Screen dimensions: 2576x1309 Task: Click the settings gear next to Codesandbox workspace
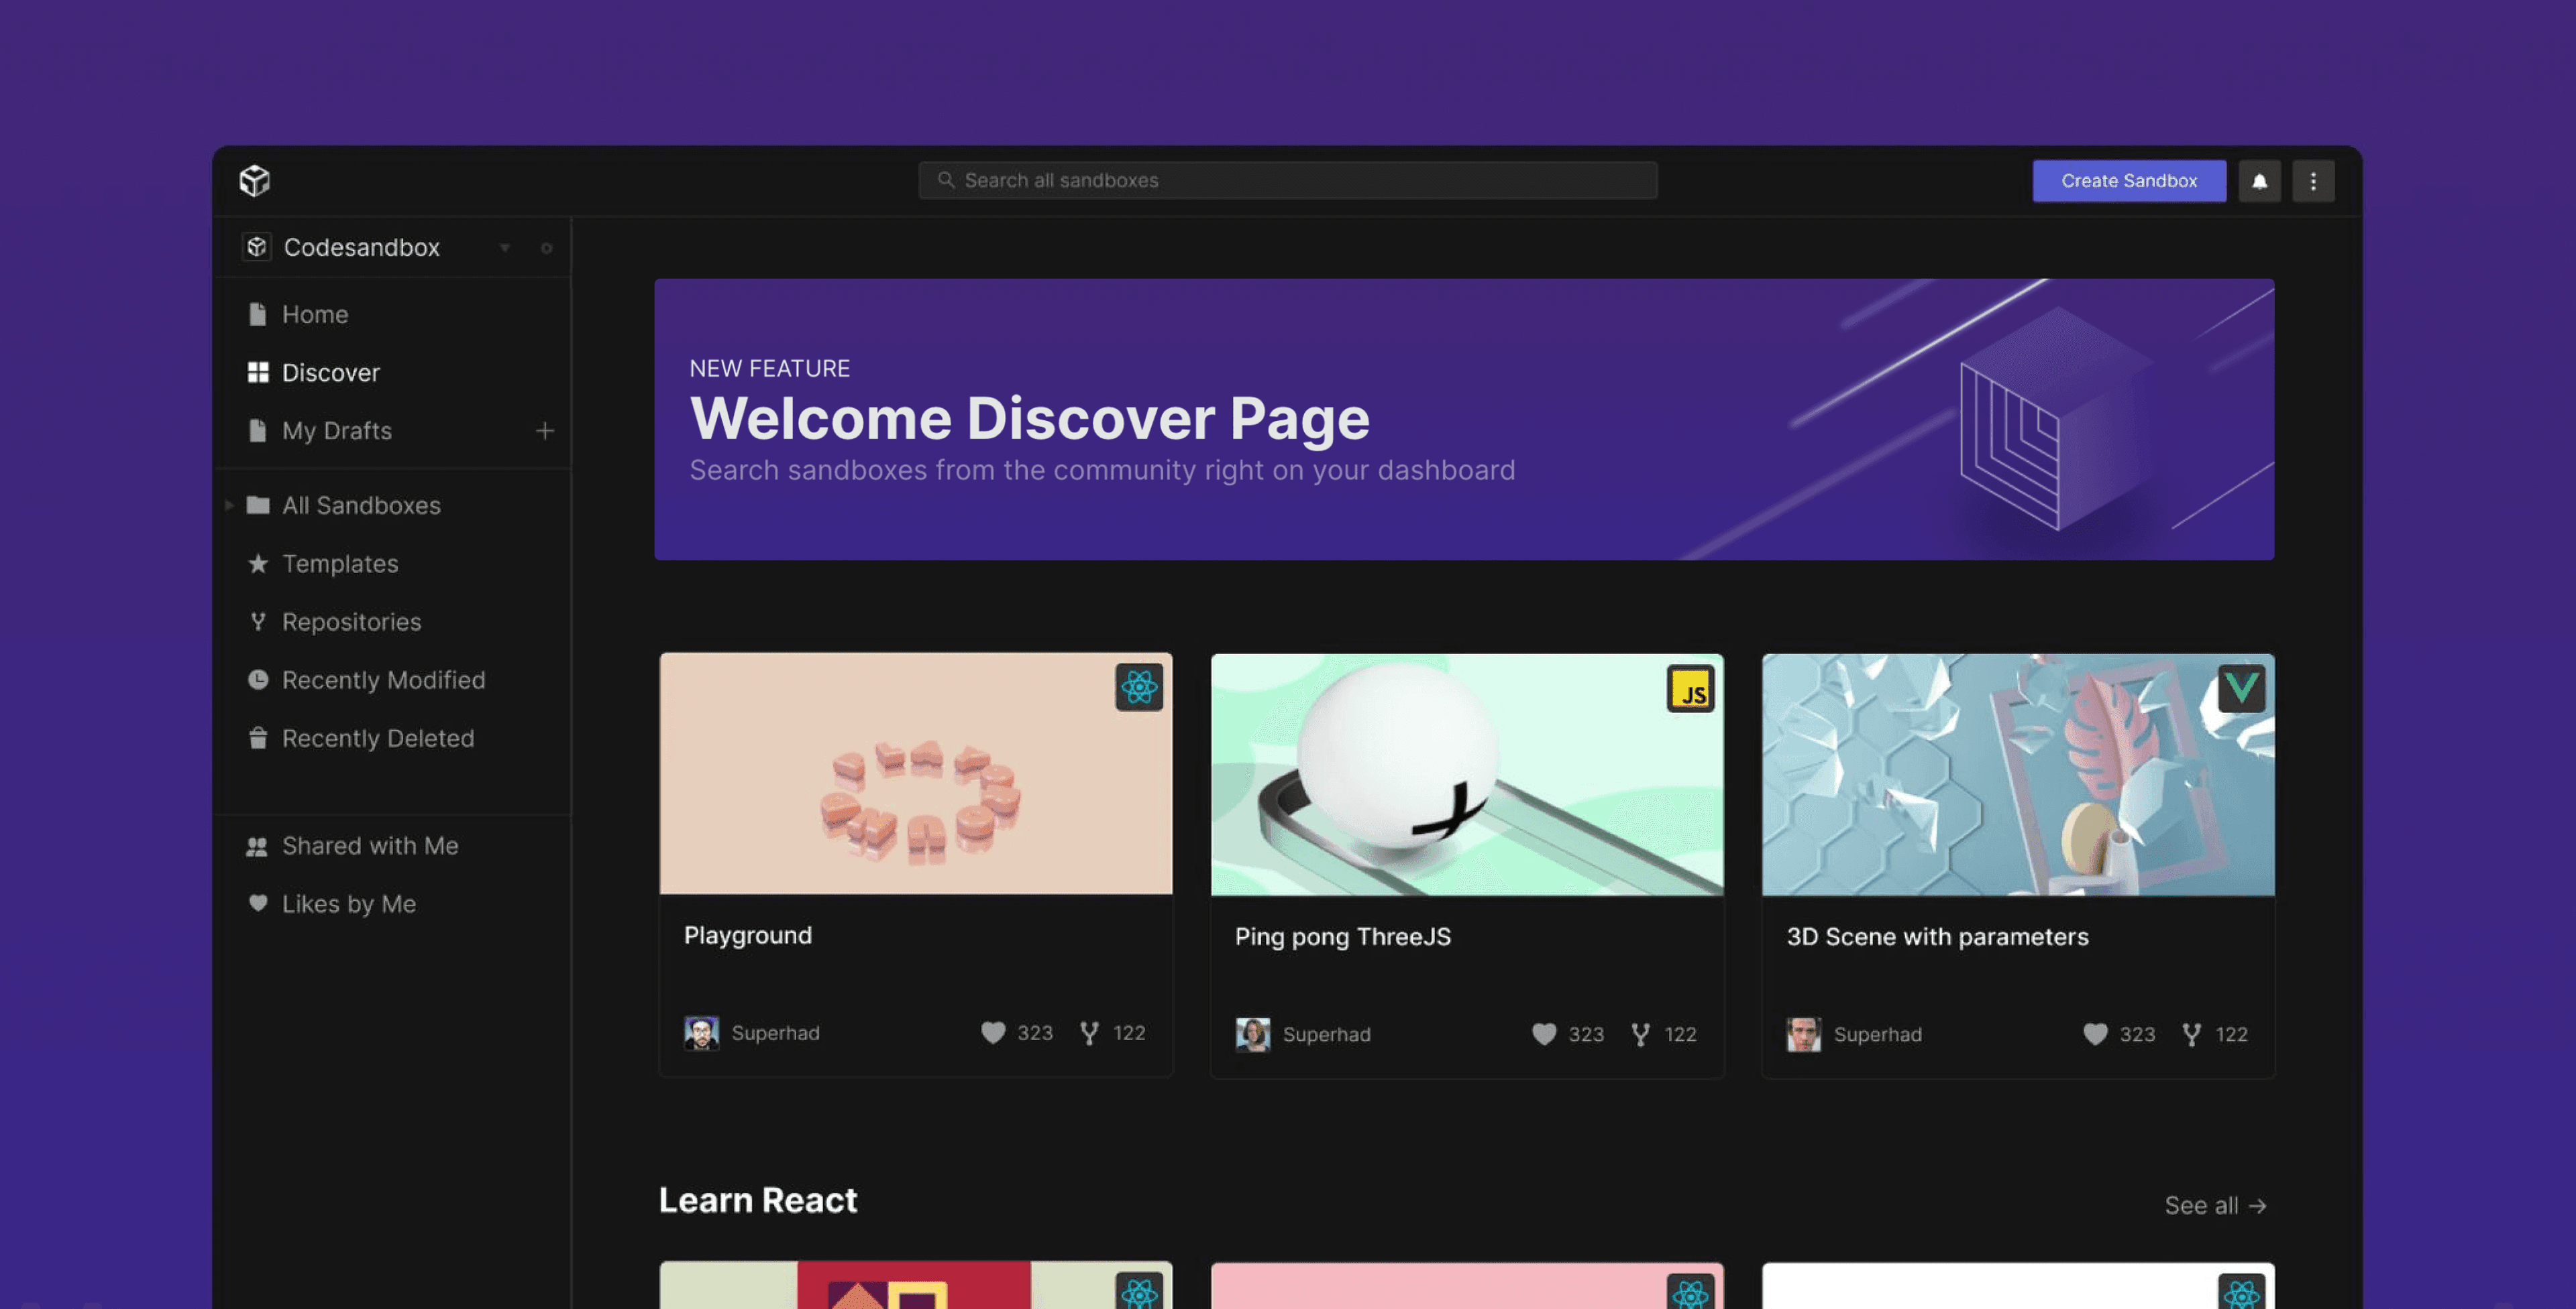pyautogui.click(x=546, y=248)
